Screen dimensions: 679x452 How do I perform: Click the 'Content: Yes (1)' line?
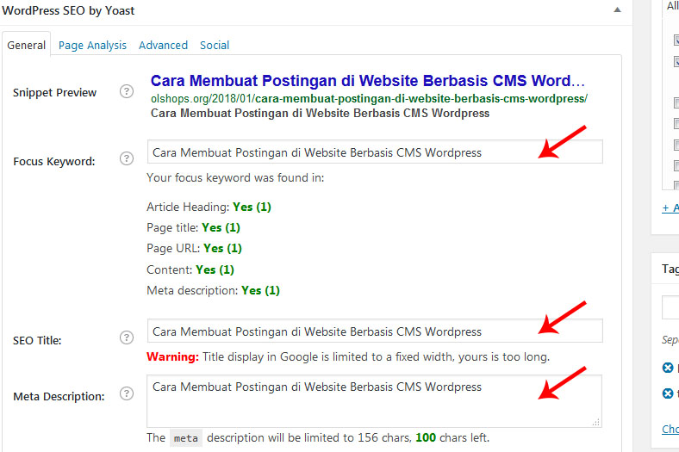click(x=190, y=269)
